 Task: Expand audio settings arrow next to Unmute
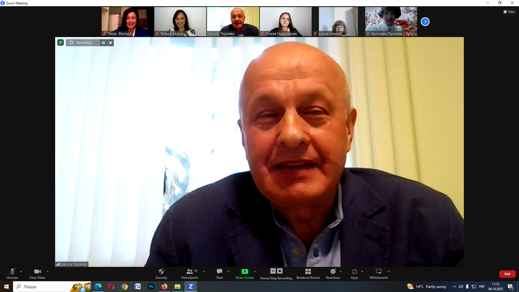(21, 271)
